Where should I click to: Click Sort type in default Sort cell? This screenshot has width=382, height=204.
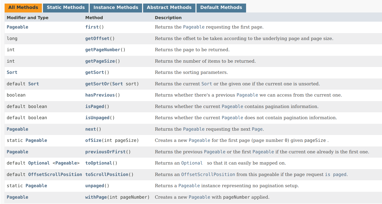click(x=33, y=84)
